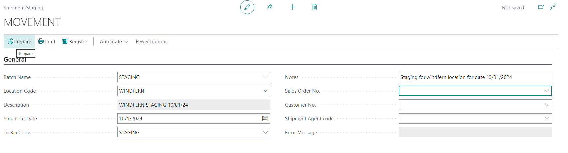Click the share icon at top
The height and width of the screenshot is (153, 568).
click(269, 7)
